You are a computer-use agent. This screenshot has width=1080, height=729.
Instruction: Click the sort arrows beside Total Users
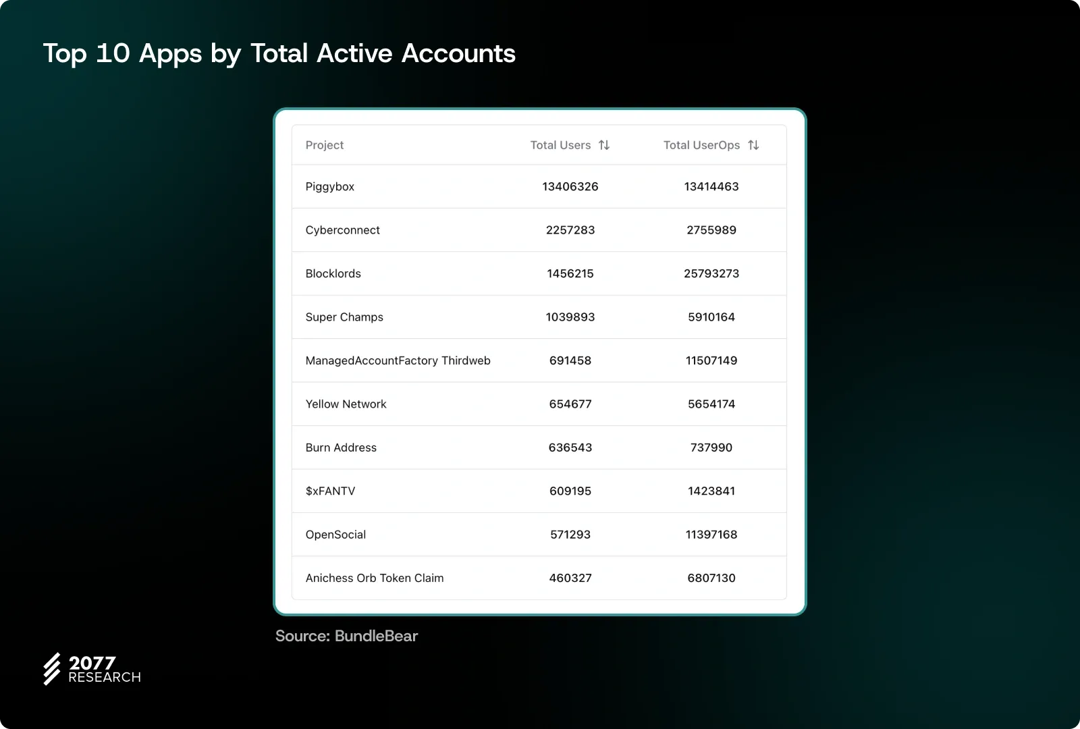604,145
